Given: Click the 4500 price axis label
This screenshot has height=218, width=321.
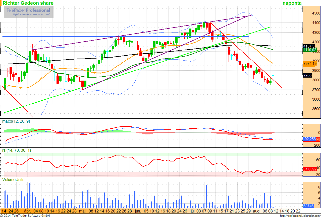Looking at the screenshot, I should pyautogui.click(x=316, y=13).
